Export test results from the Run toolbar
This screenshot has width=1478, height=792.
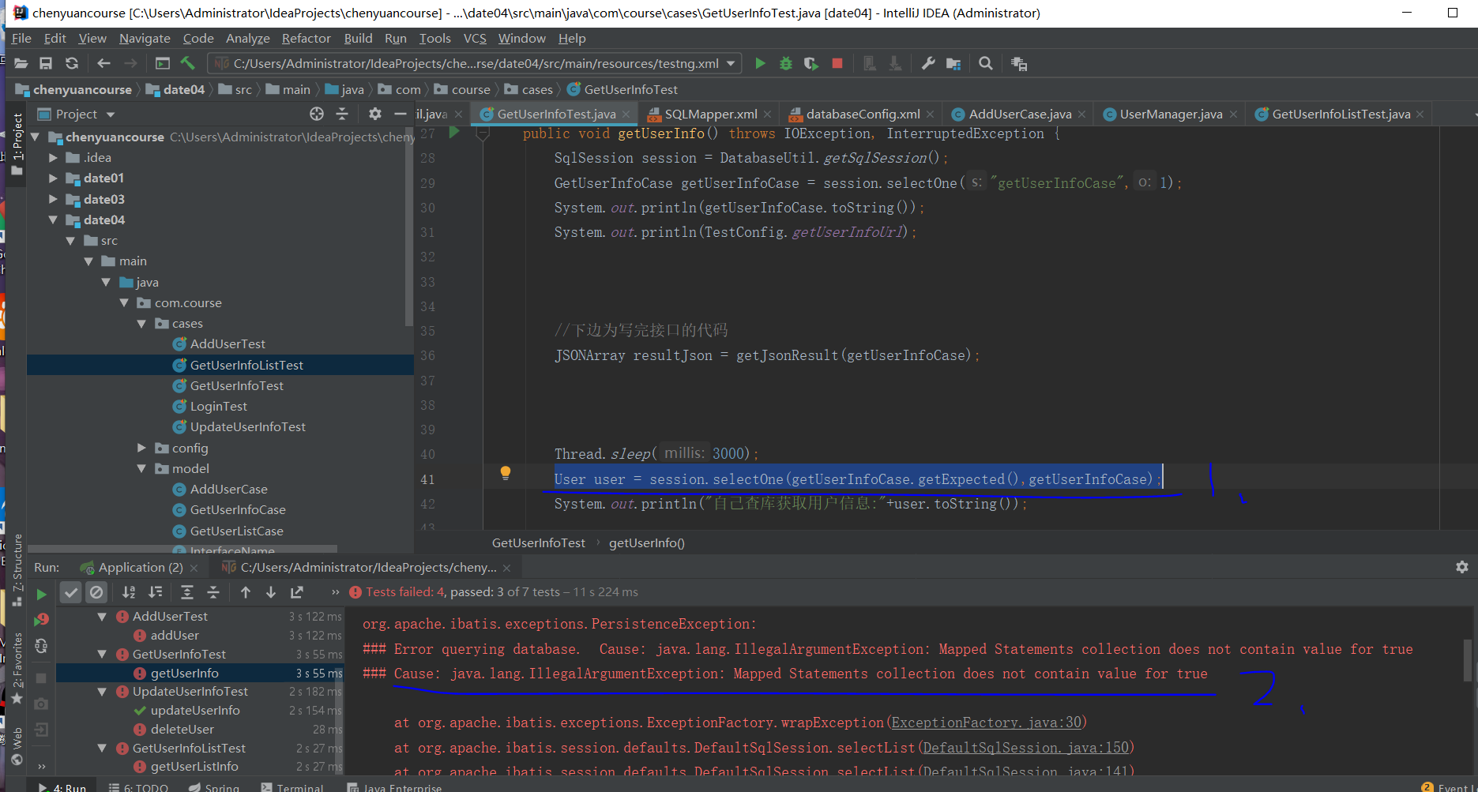tap(297, 592)
